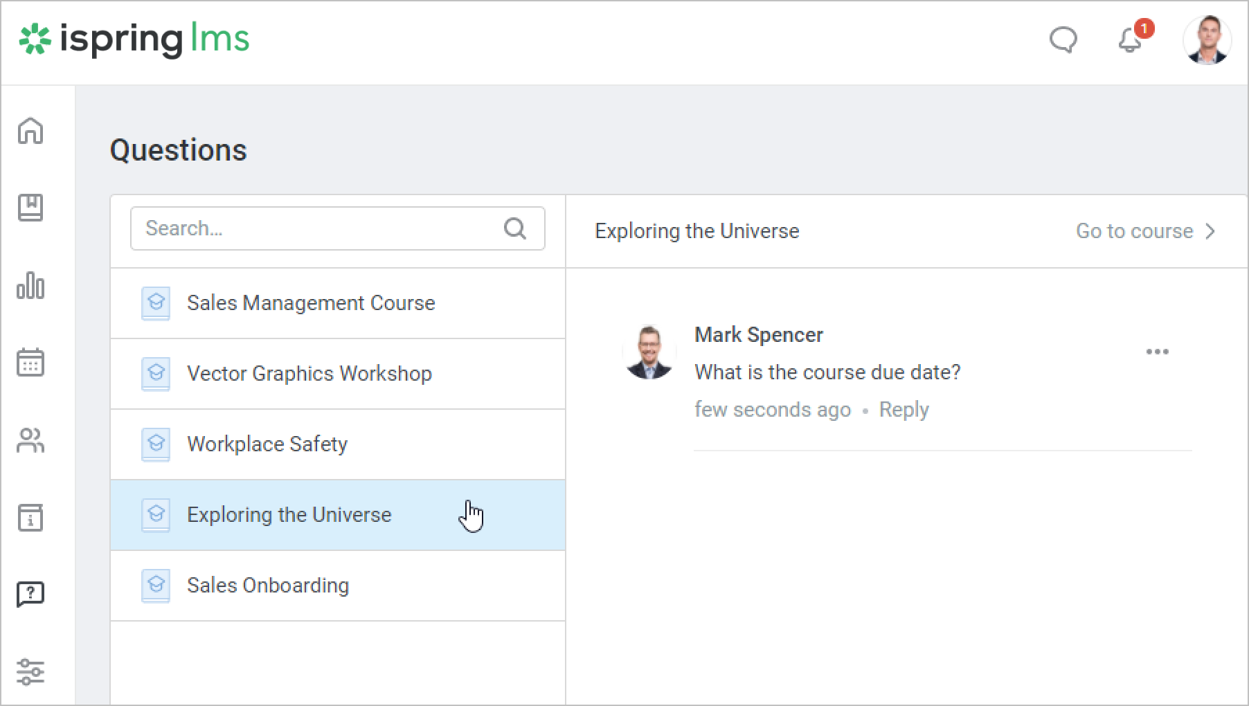Open the Home icon in sidebar

coord(30,130)
